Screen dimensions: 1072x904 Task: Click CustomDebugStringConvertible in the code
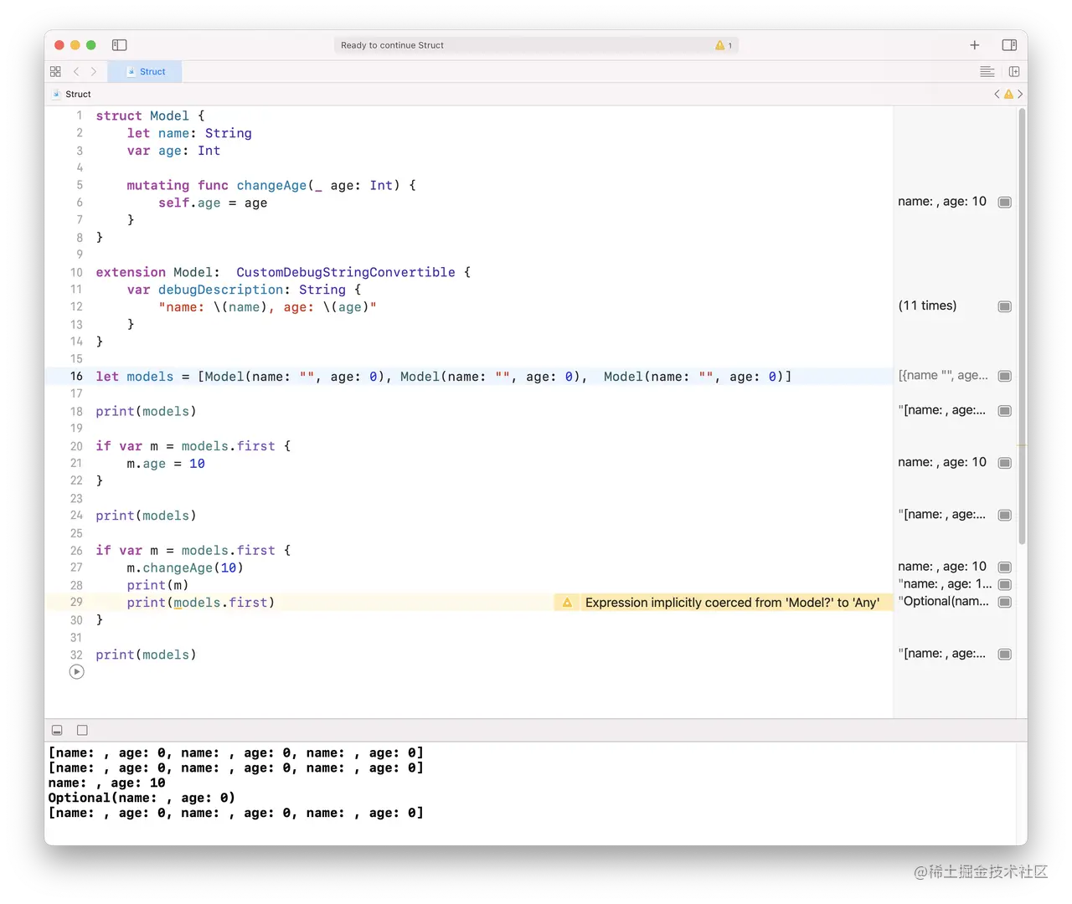(x=346, y=272)
